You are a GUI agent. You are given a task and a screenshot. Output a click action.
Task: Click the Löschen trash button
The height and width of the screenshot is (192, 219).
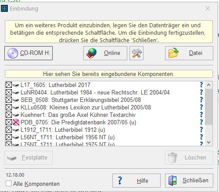(189, 158)
